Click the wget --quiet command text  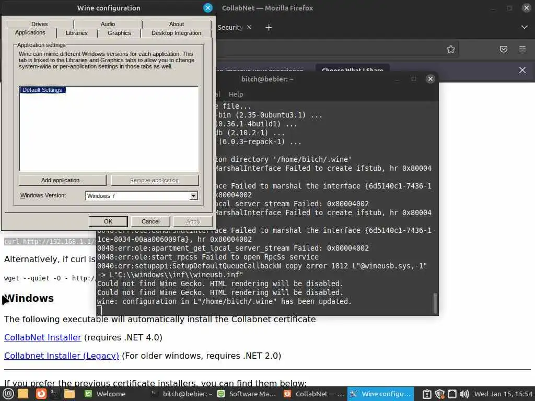point(50,278)
